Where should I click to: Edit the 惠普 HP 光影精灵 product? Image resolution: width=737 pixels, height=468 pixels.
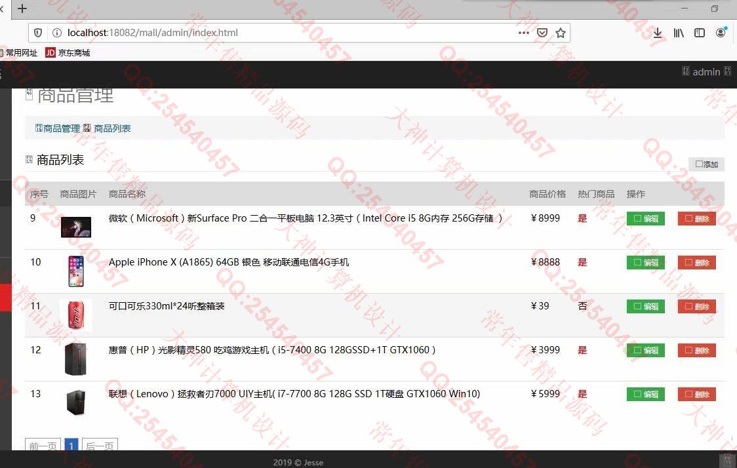click(x=646, y=350)
